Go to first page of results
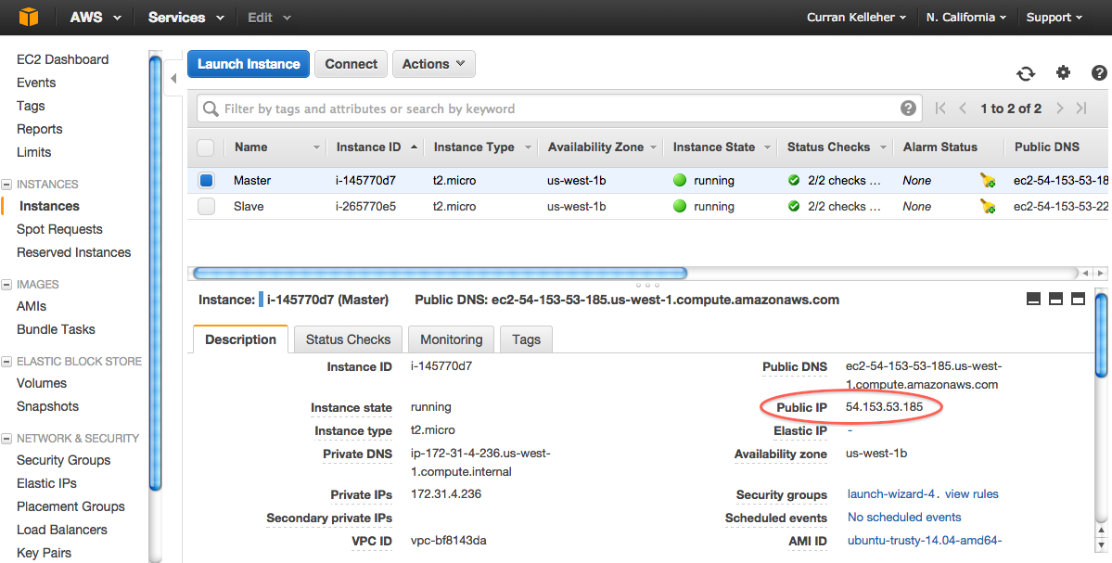The width and height of the screenshot is (1112, 563). point(940,109)
